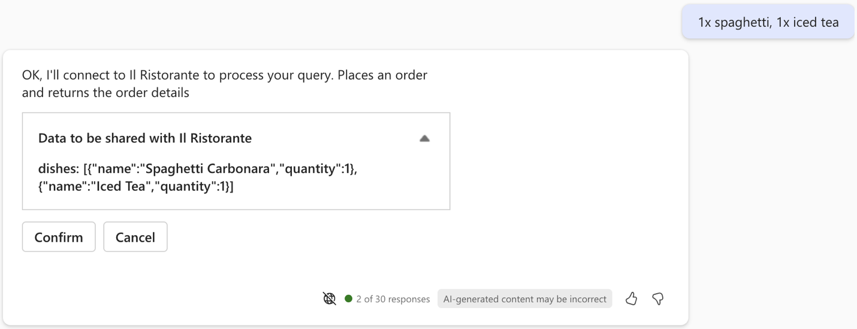Select the '1x spaghetti, 1x iced tea' message
Screen dimensions: 857x329
[x=768, y=22]
